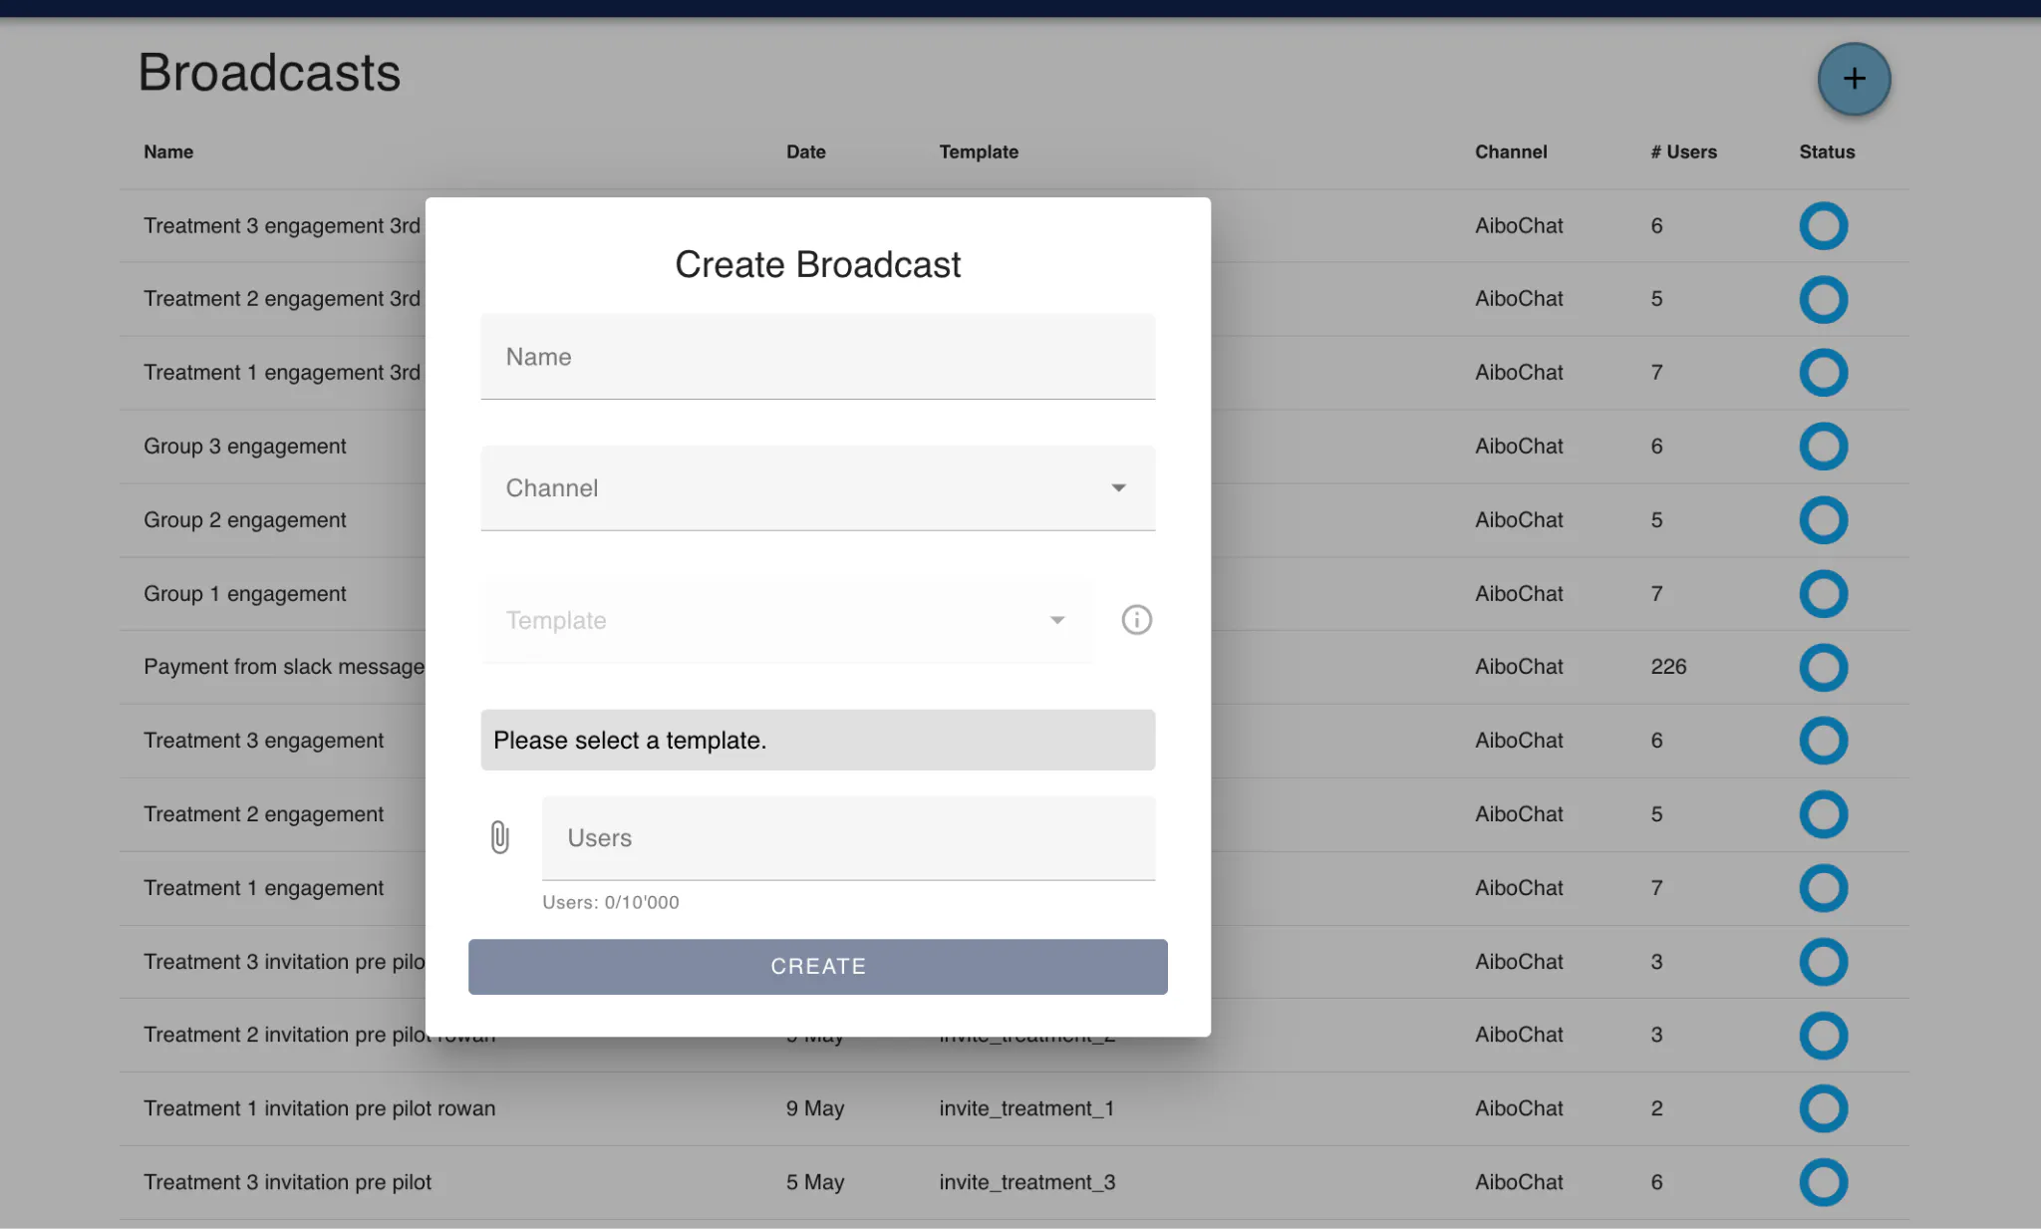Click the Date column header
Image resolution: width=2041 pixels, height=1229 pixels.
pyautogui.click(x=805, y=153)
